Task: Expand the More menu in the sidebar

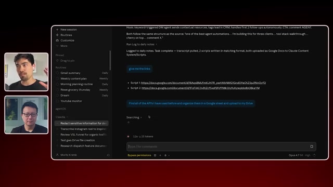Action: (x=63, y=46)
